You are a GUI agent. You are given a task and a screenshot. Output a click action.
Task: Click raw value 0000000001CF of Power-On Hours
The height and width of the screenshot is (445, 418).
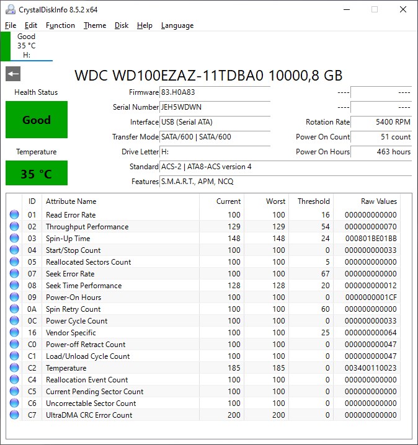pos(371,297)
